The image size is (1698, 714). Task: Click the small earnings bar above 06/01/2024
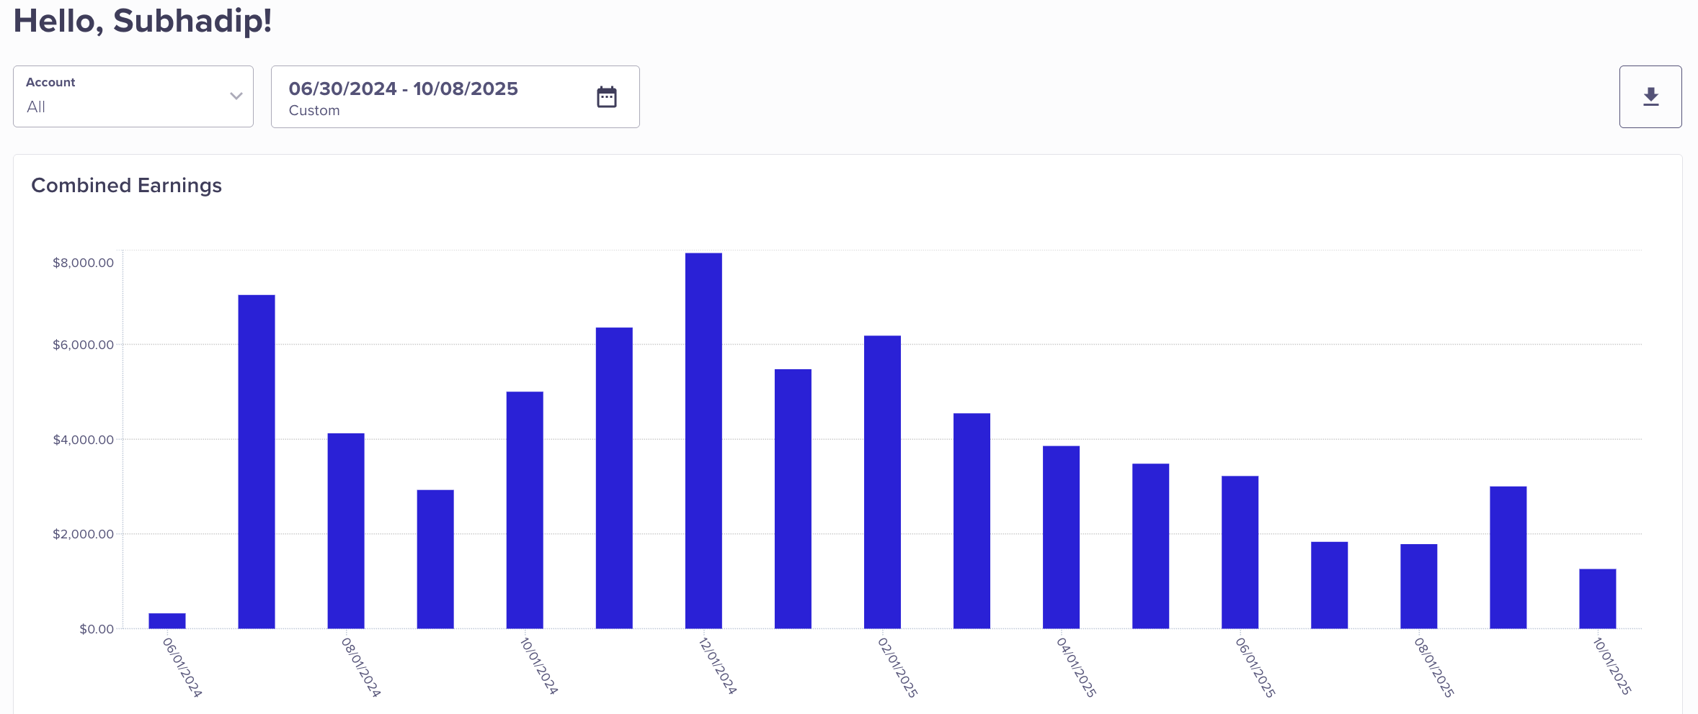167,621
